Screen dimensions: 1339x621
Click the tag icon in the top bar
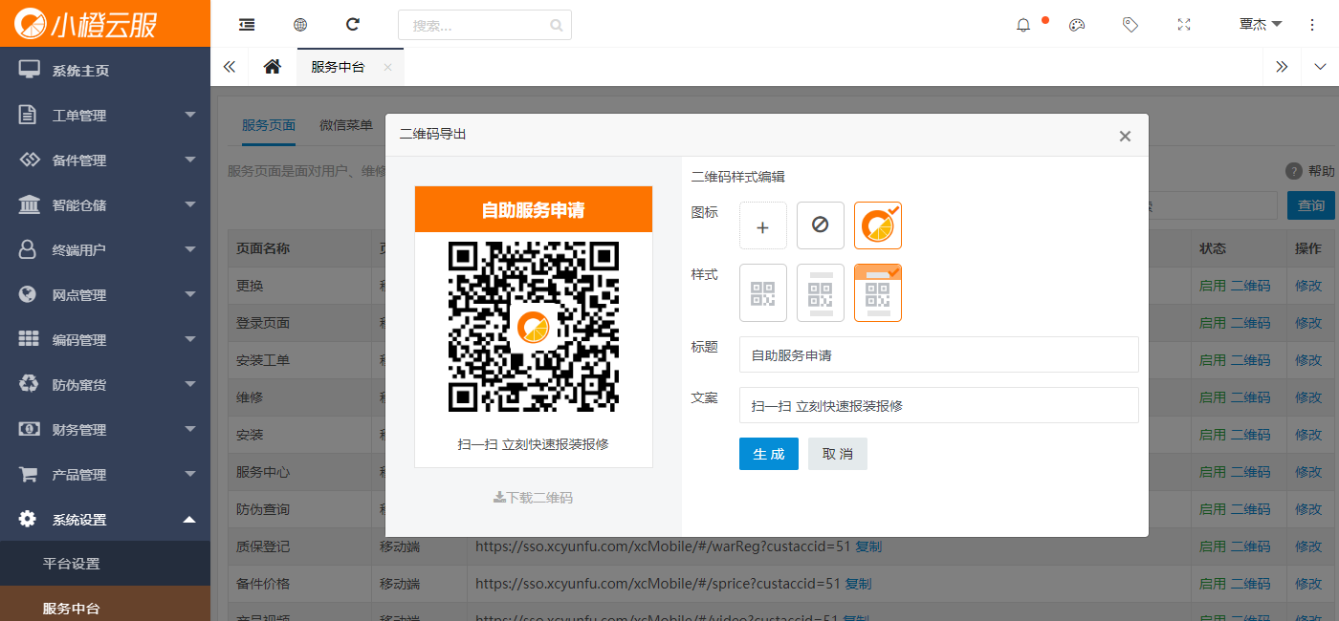point(1130,25)
